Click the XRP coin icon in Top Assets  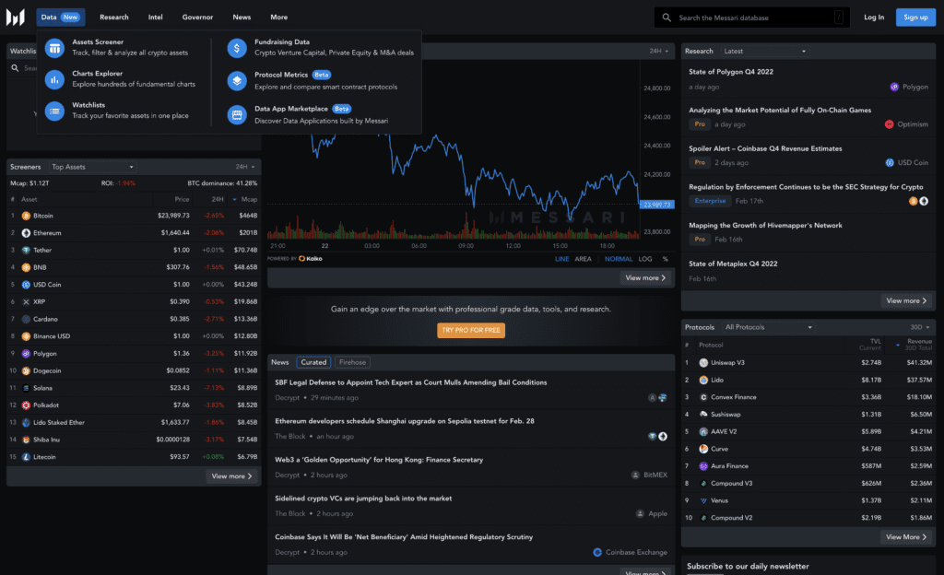[x=26, y=302]
